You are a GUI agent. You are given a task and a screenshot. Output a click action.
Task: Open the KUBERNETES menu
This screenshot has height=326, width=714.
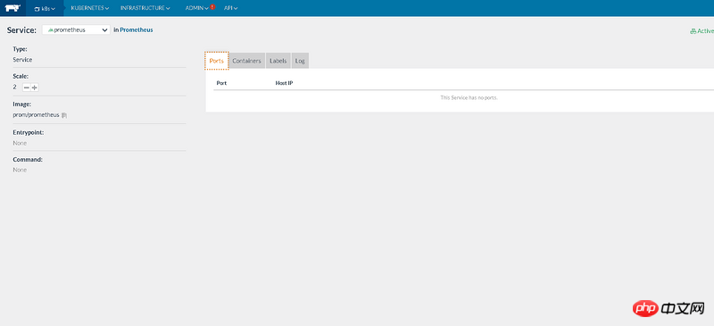(90, 8)
